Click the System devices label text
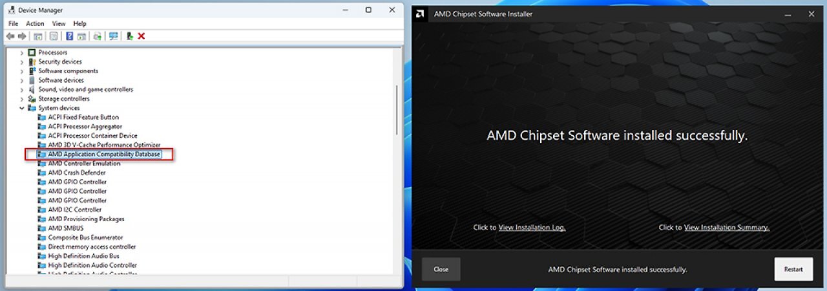This screenshot has height=291, width=827. point(59,108)
